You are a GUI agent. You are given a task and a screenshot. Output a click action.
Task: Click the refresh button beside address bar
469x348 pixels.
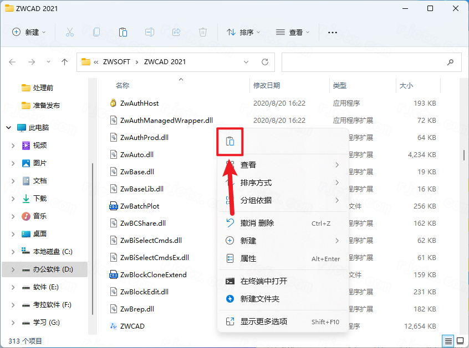point(265,62)
